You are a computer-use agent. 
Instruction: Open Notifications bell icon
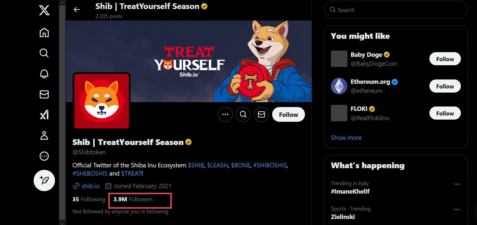[x=44, y=74]
